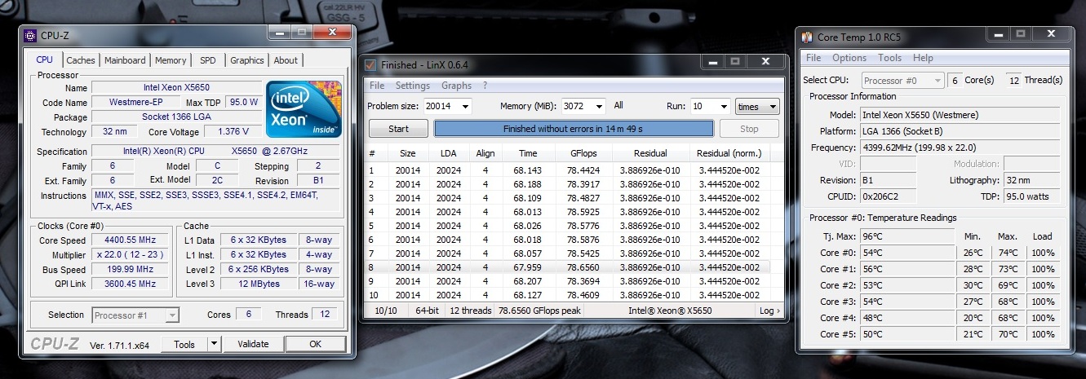
Task: Click the Tools button in CPU-Z
Action: point(184,344)
